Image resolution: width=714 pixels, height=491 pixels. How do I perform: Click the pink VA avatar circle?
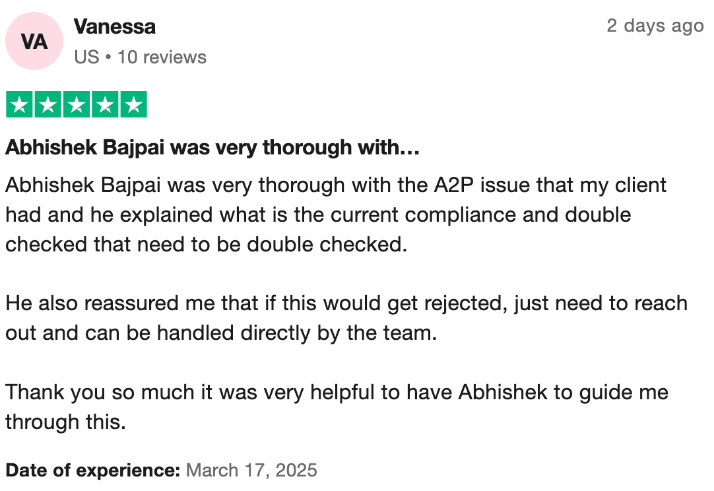34,42
